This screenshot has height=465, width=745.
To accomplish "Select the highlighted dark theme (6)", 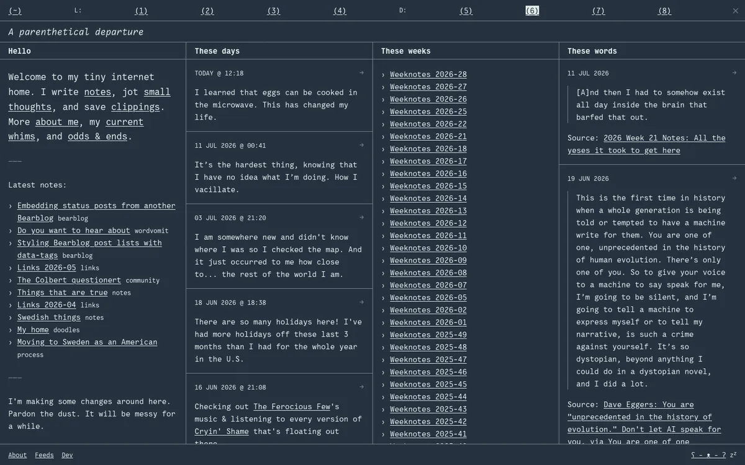I will [x=532, y=11].
